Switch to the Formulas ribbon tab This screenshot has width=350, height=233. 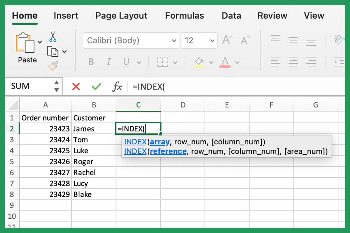click(x=184, y=16)
